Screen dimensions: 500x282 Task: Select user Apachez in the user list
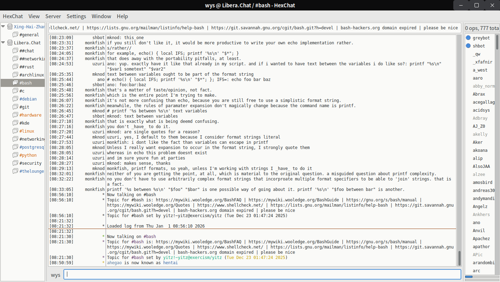[x=481, y=239]
